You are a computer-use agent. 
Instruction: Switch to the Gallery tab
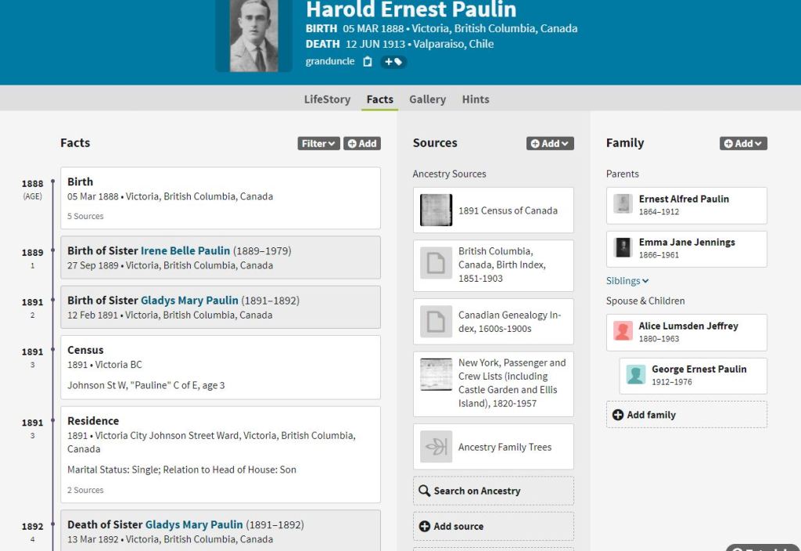click(x=427, y=99)
